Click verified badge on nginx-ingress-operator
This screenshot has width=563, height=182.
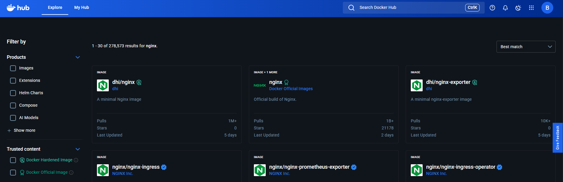click(499, 167)
